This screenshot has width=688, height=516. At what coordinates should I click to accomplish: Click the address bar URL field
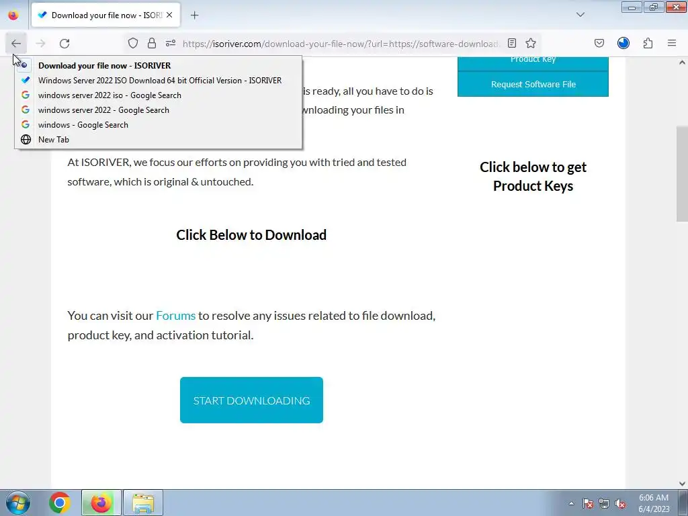[340, 44]
